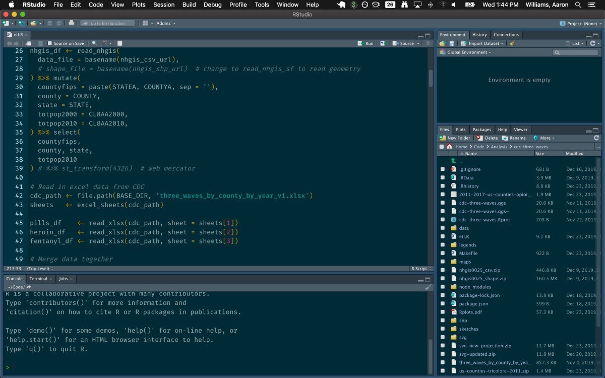
Task: Select the Makefile checkbox
Action: pyautogui.click(x=442, y=254)
